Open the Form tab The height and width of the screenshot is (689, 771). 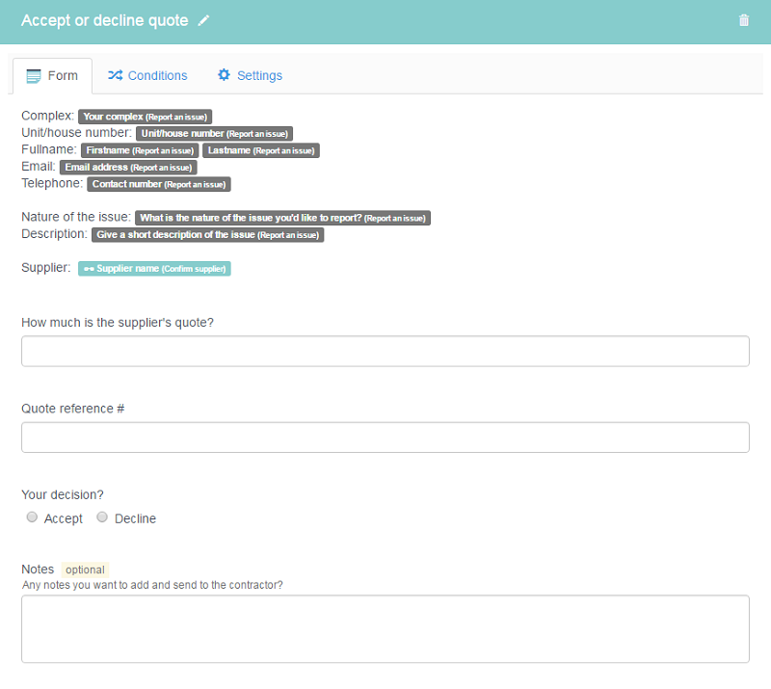(53, 76)
